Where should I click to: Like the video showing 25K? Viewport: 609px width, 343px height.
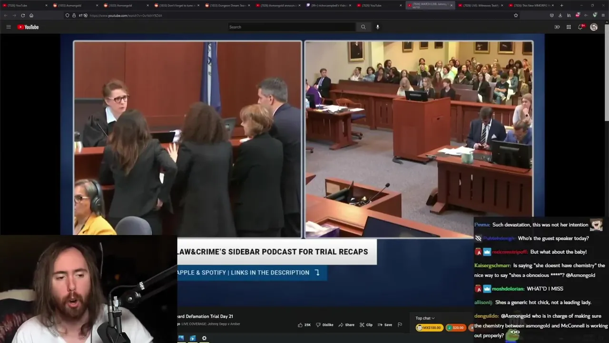(304, 325)
